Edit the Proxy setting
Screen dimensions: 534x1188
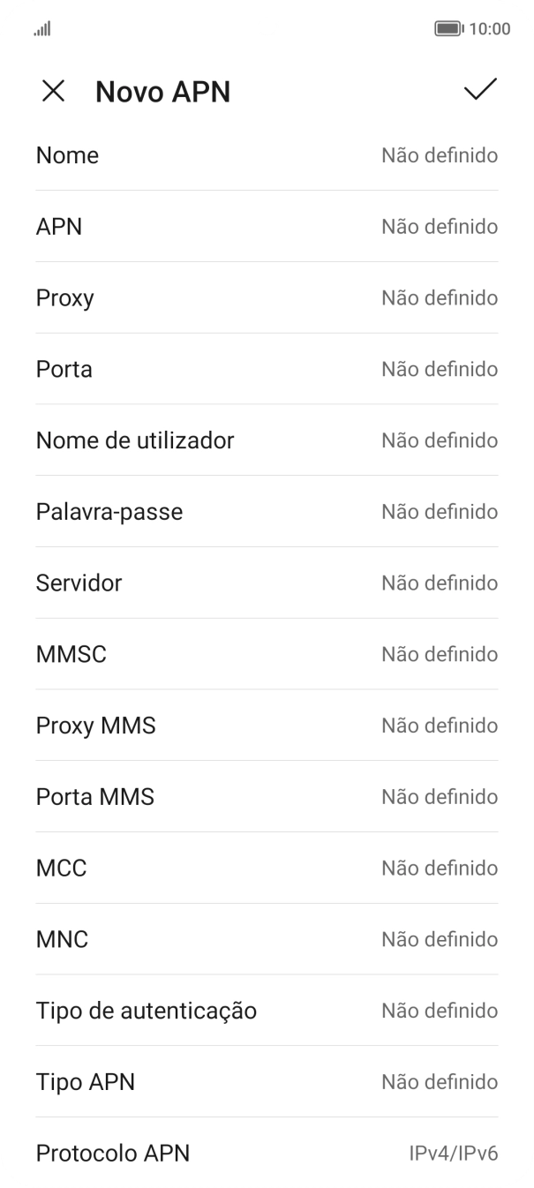pyautogui.click(x=267, y=297)
